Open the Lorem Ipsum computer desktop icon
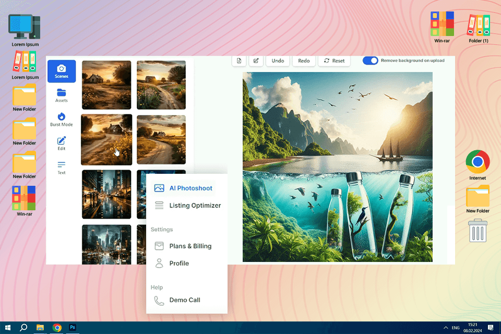Viewport: 501px width, 334px height. (x=25, y=31)
